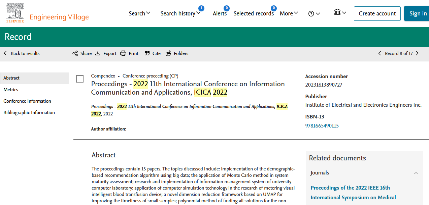Click the Alerts count badge
Screen dimensions: 429x205
(x=226, y=8)
